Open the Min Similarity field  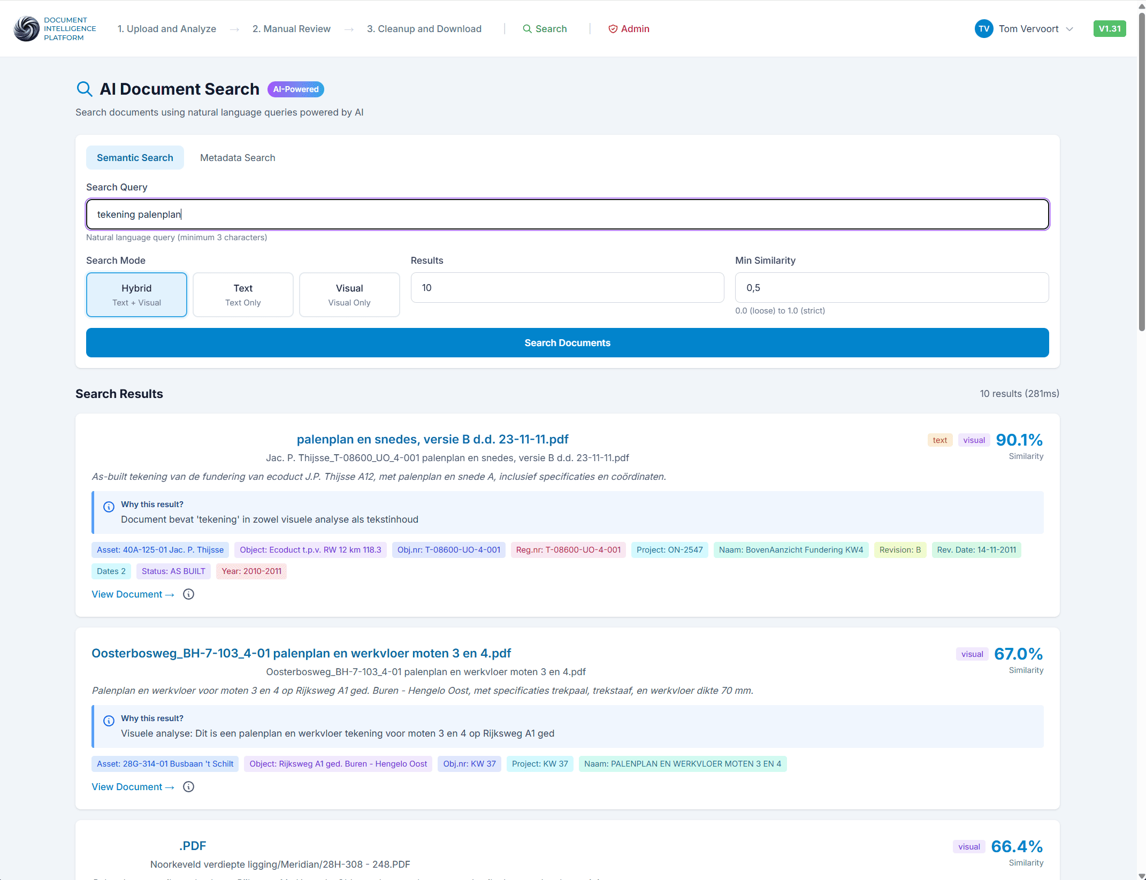pyautogui.click(x=891, y=287)
